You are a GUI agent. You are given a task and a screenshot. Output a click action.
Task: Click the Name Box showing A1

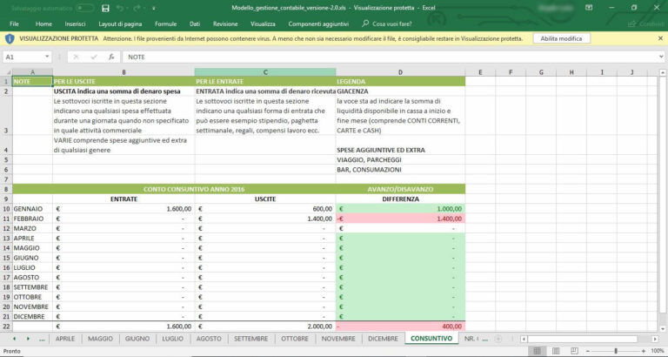(x=24, y=57)
